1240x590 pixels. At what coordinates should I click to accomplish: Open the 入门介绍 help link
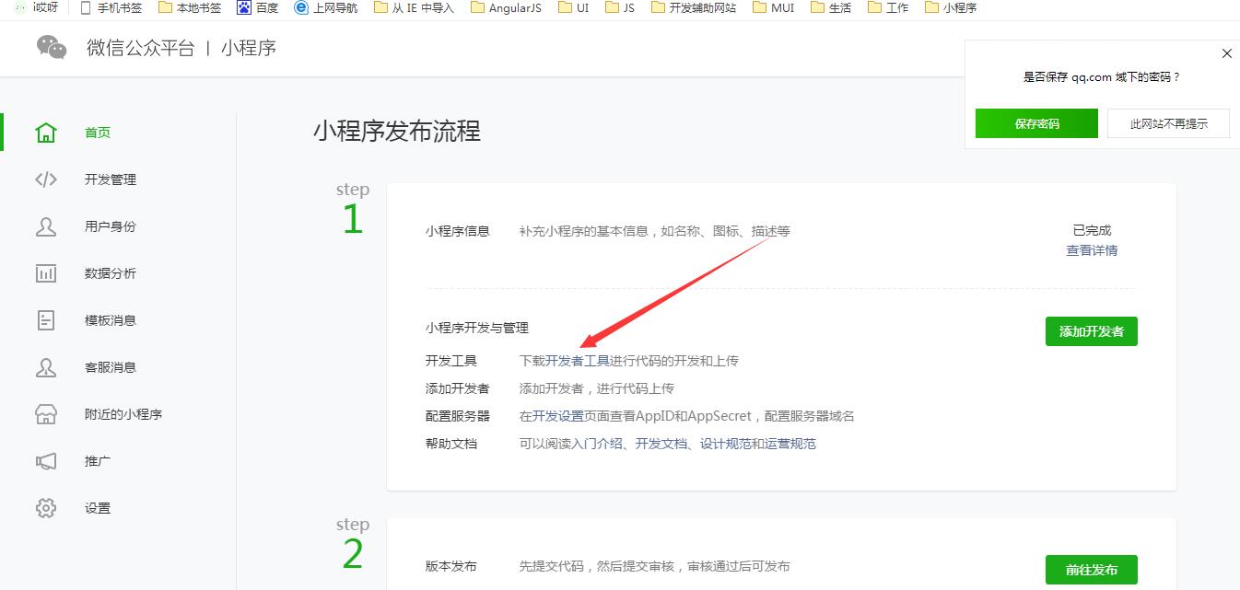click(597, 444)
